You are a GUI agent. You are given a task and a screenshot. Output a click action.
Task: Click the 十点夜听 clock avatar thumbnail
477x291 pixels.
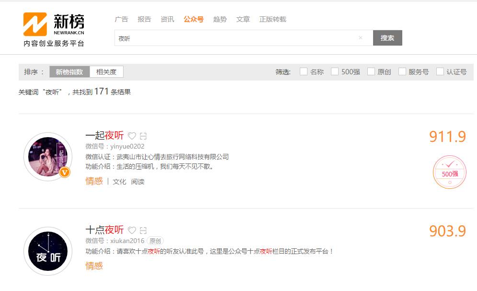(48, 251)
